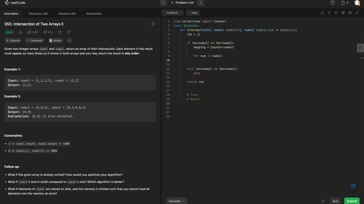The width and height of the screenshot is (364, 204).
Task: Click the 'from collections import Counter' line
Action: tap(200, 22)
